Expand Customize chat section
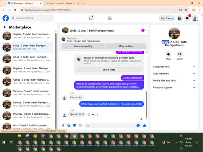Screen dimensions: 203x152 point(174,66)
